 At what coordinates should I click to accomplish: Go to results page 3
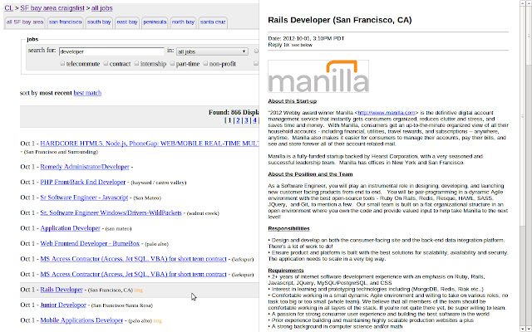click(x=246, y=120)
